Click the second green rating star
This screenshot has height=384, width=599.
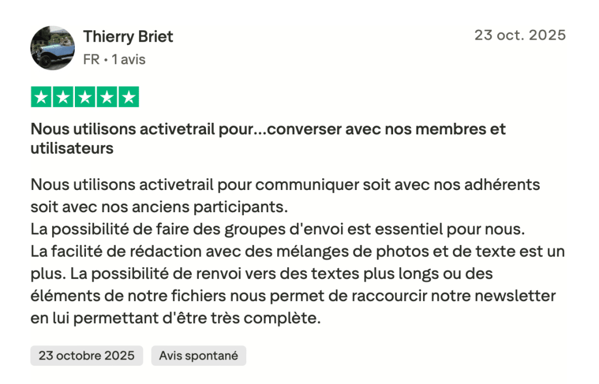click(x=63, y=97)
